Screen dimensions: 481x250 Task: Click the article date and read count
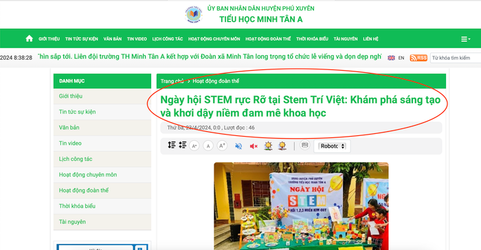pyautogui.click(x=211, y=128)
